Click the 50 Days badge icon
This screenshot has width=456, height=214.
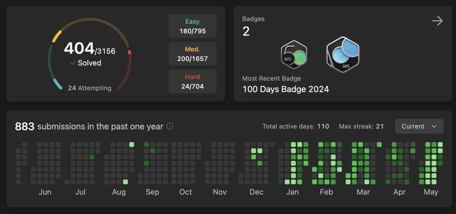coord(294,54)
